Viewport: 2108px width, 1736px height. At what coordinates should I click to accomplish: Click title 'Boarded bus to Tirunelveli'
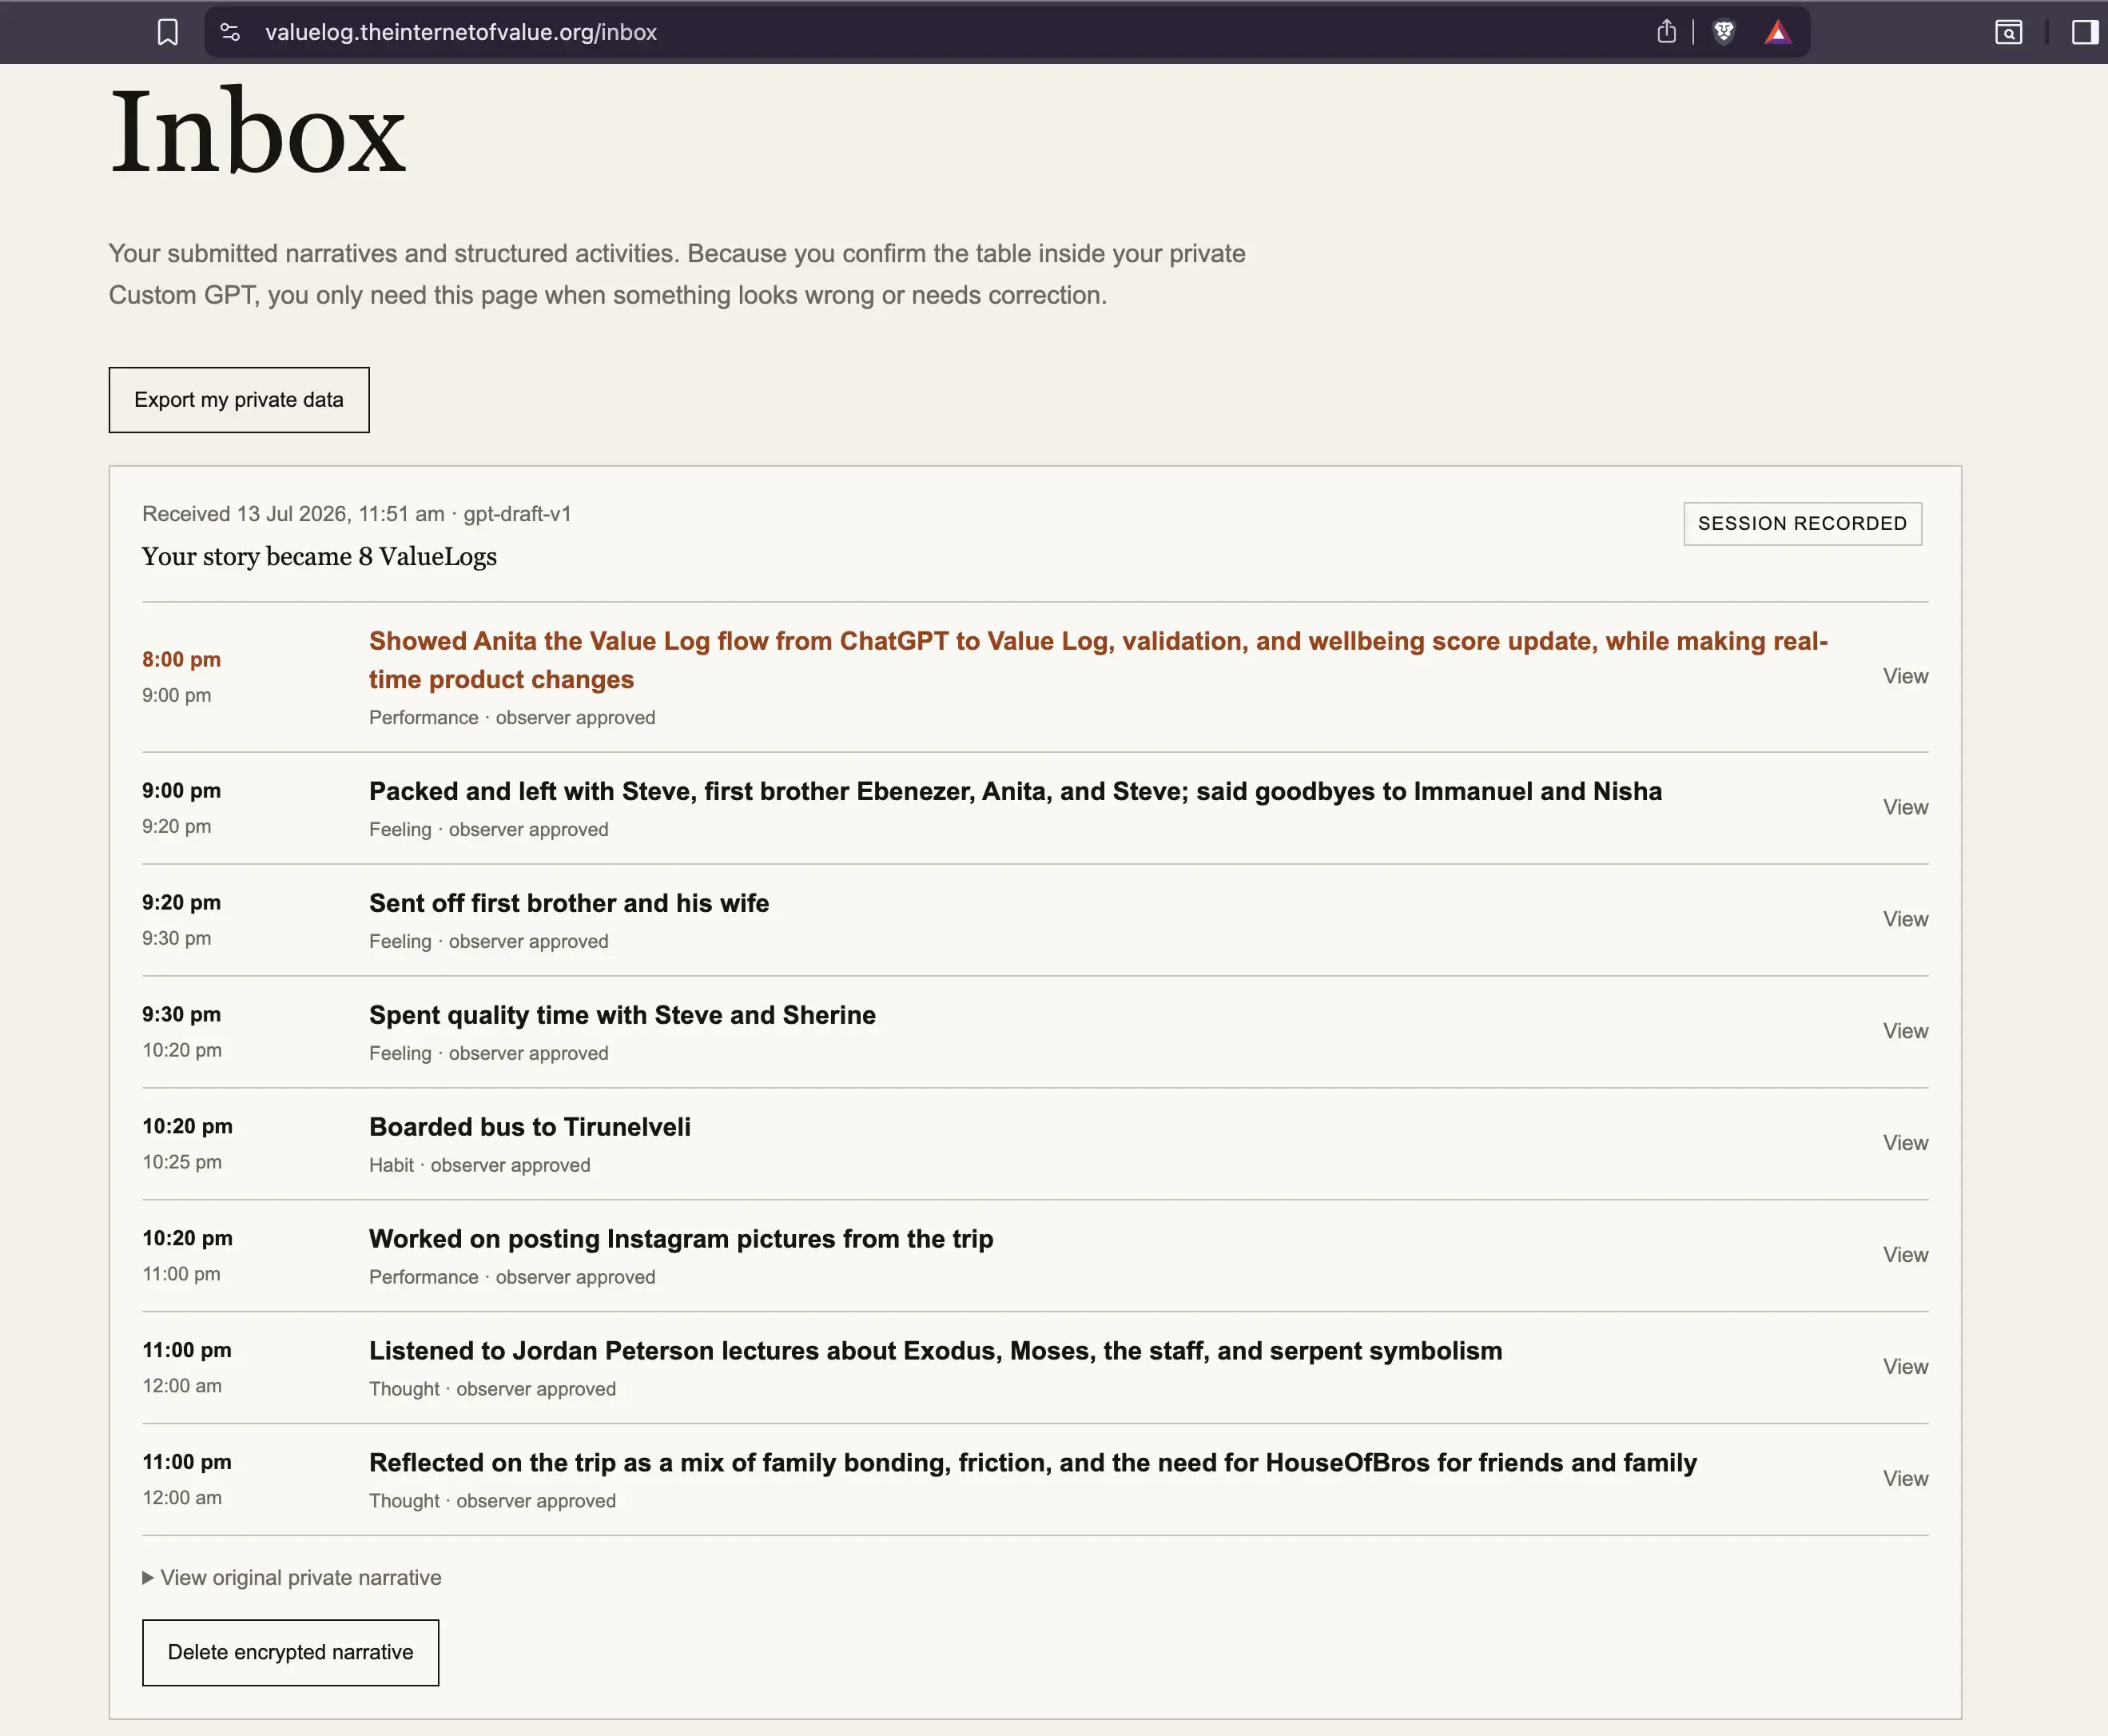click(x=530, y=1127)
